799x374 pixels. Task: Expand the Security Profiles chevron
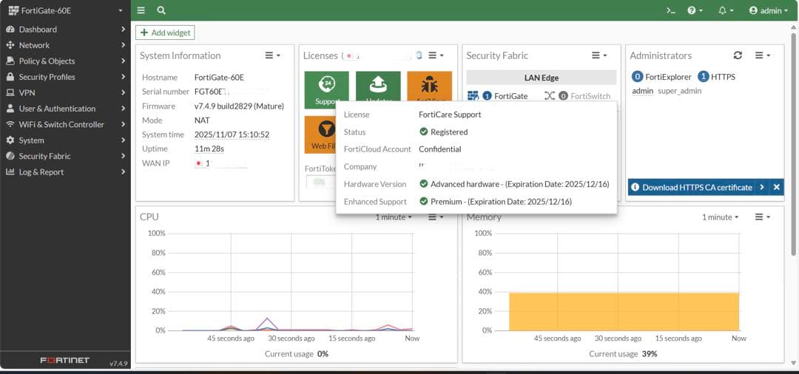tap(123, 77)
